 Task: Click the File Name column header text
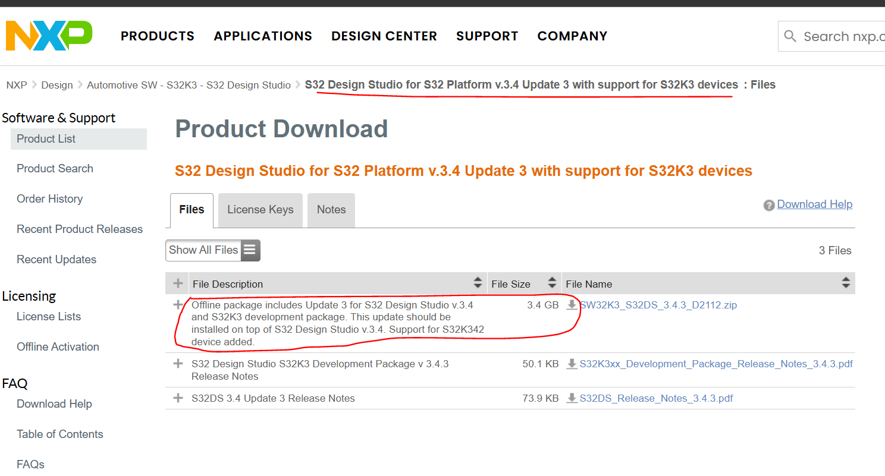point(589,284)
